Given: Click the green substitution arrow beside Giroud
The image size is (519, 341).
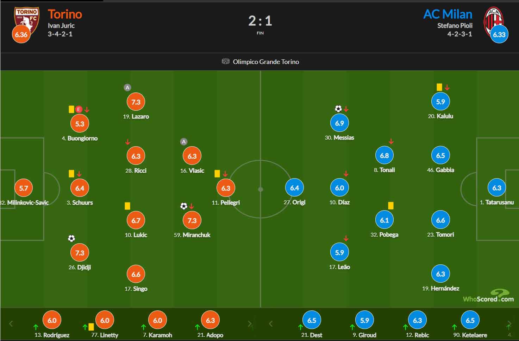Looking at the screenshot, I should coord(353,327).
